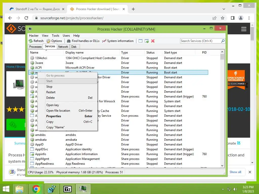The image size is (259, 194).
Task: Open the Options gear icon
Action: coord(48,41)
